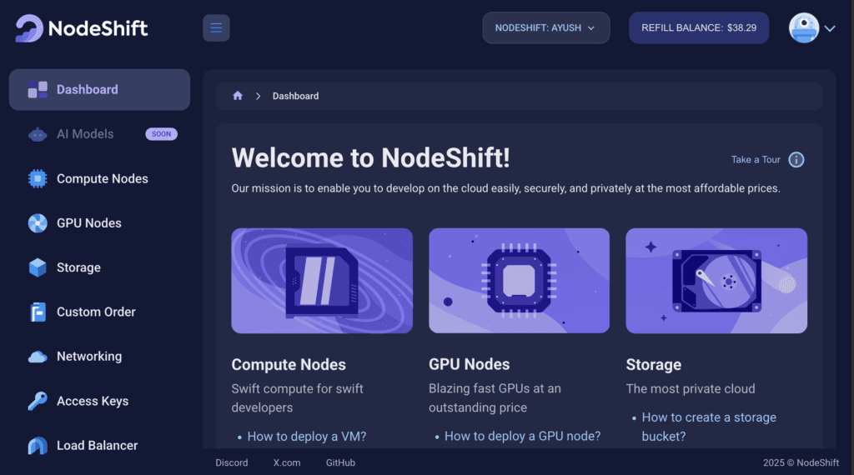Screen dimensions: 854x475
Task: Click the GPU Nodes fan icon in sidebar
Action: point(38,223)
